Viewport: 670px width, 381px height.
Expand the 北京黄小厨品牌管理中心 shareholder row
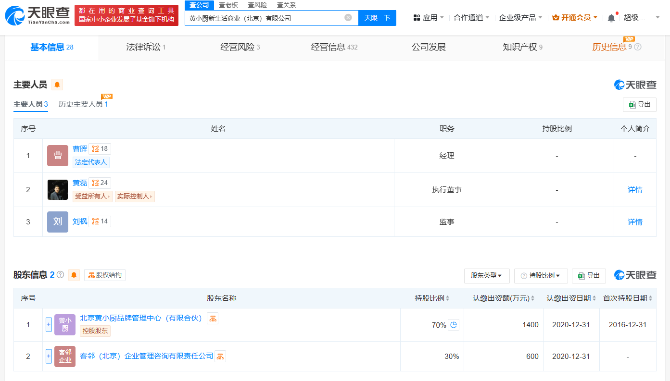(49, 325)
